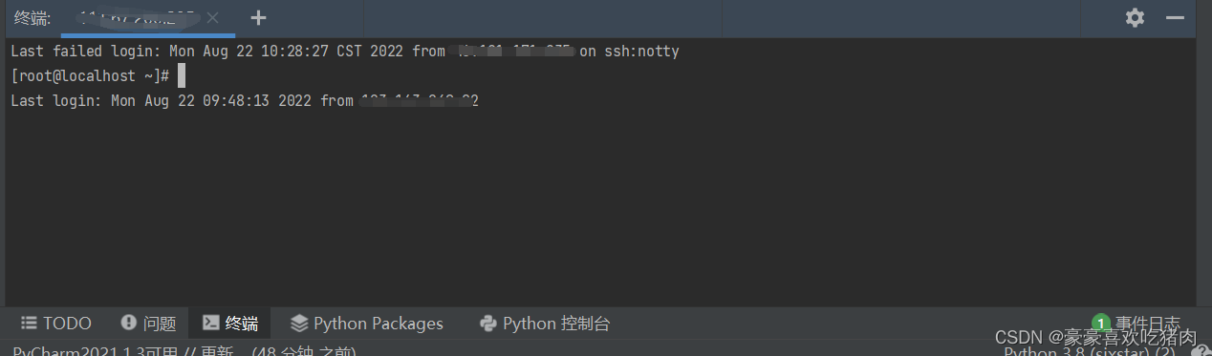Click the 终端: panel title label

tap(32, 17)
